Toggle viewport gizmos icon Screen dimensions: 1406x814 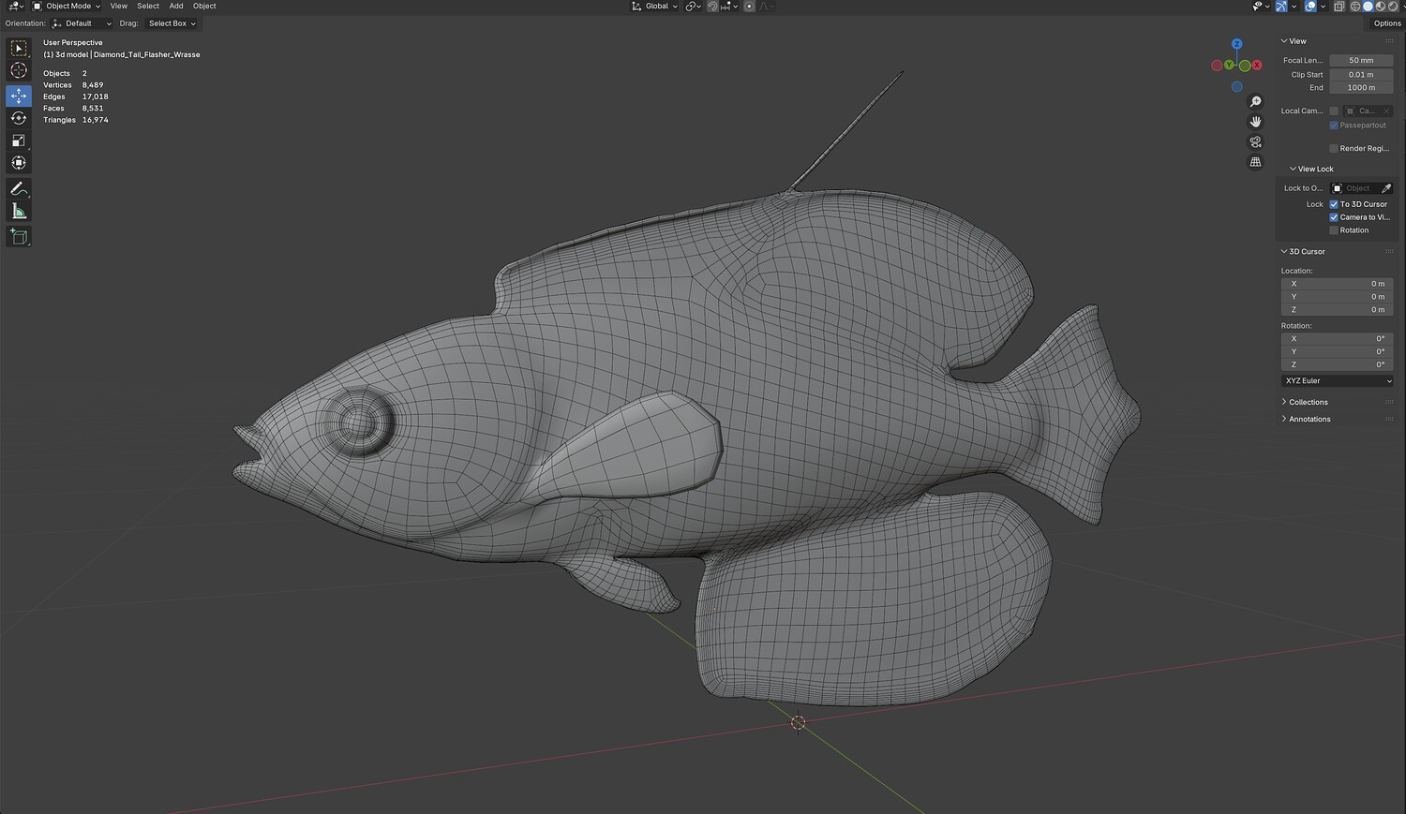pyautogui.click(x=1281, y=7)
